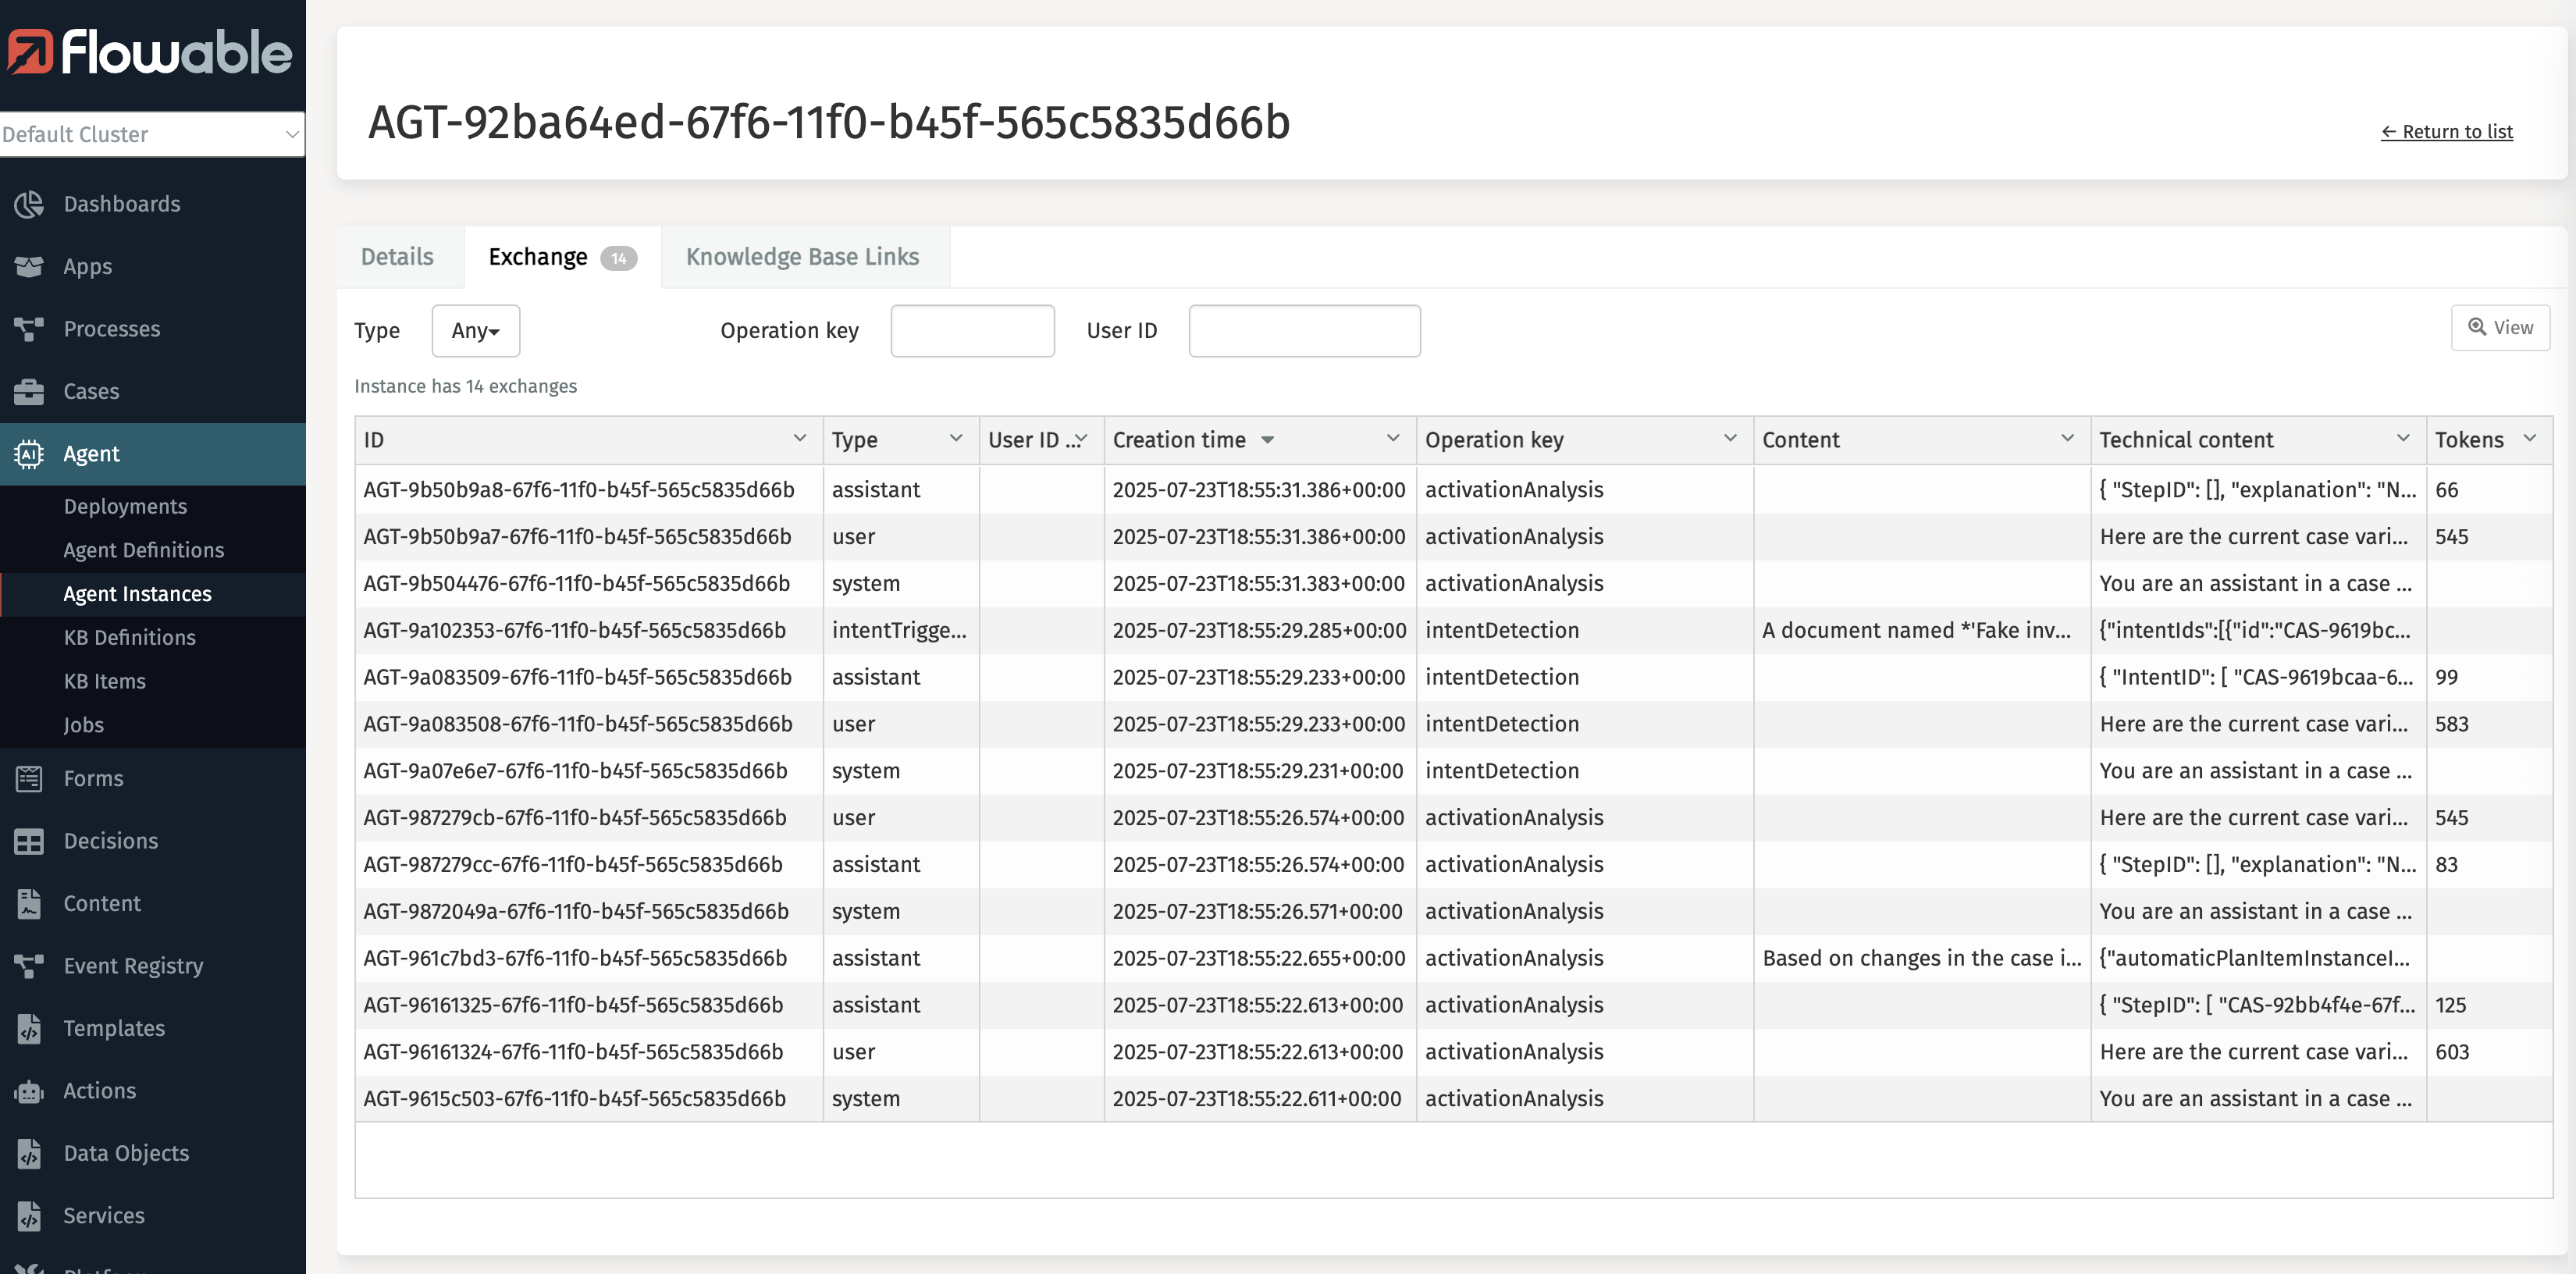Open the Templates code icon

coord(29,1027)
